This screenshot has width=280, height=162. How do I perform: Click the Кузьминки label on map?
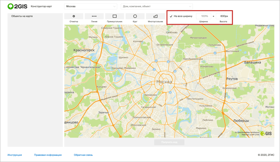point(206,106)
